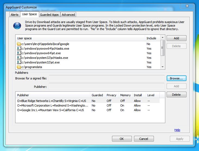Click scroll down arrow of User space list
Viewport: 199px width, 151px height.
pos(163,67)
